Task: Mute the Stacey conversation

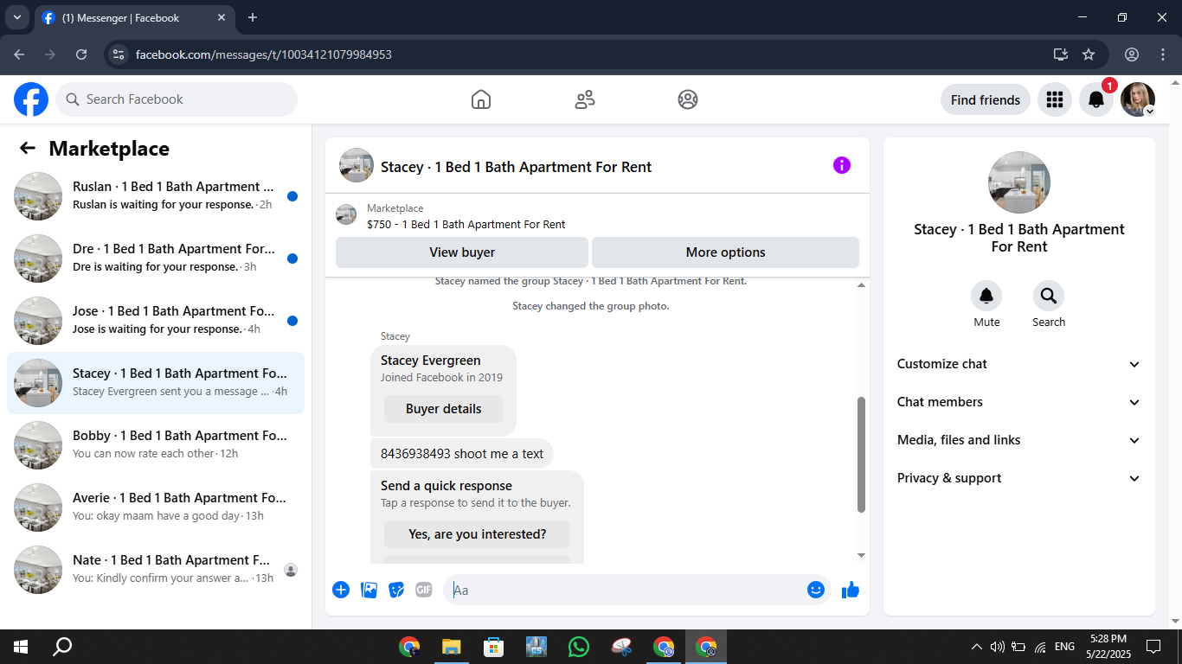Action: pyautogui.click(x=986, y=297)
